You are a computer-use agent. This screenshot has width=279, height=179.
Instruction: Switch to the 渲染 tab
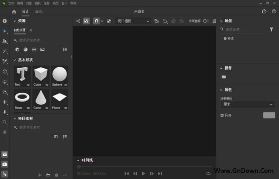38,12
